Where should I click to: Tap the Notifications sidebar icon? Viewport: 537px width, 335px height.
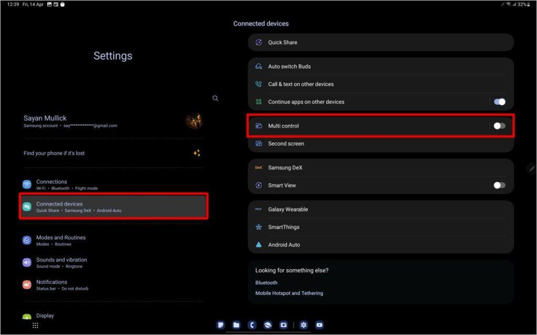pyautogui.click(x=27, y=285)
